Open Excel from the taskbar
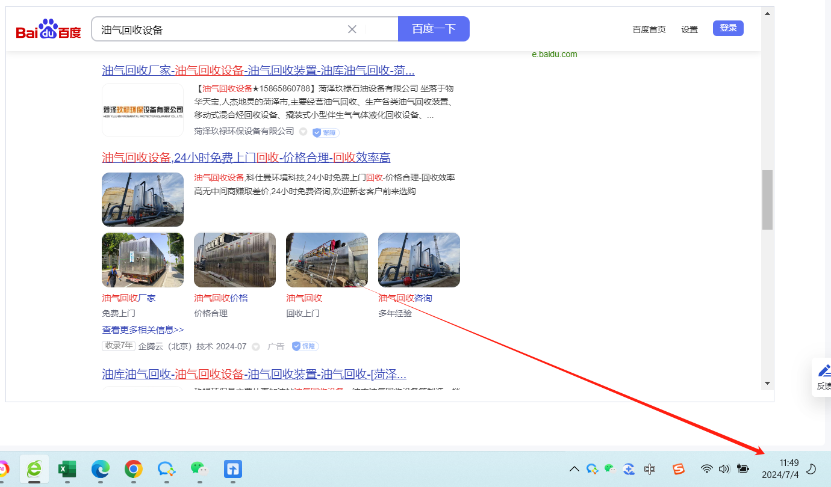This screenshot has width=831, height=487. tap(67, 469)
